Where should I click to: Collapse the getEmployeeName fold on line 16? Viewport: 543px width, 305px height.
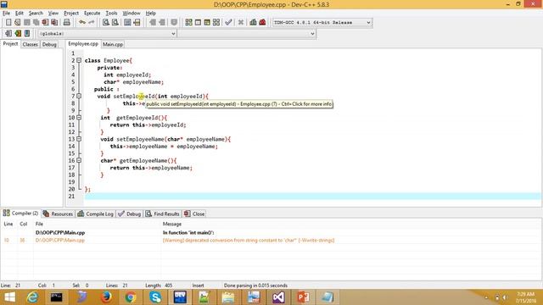79,160
